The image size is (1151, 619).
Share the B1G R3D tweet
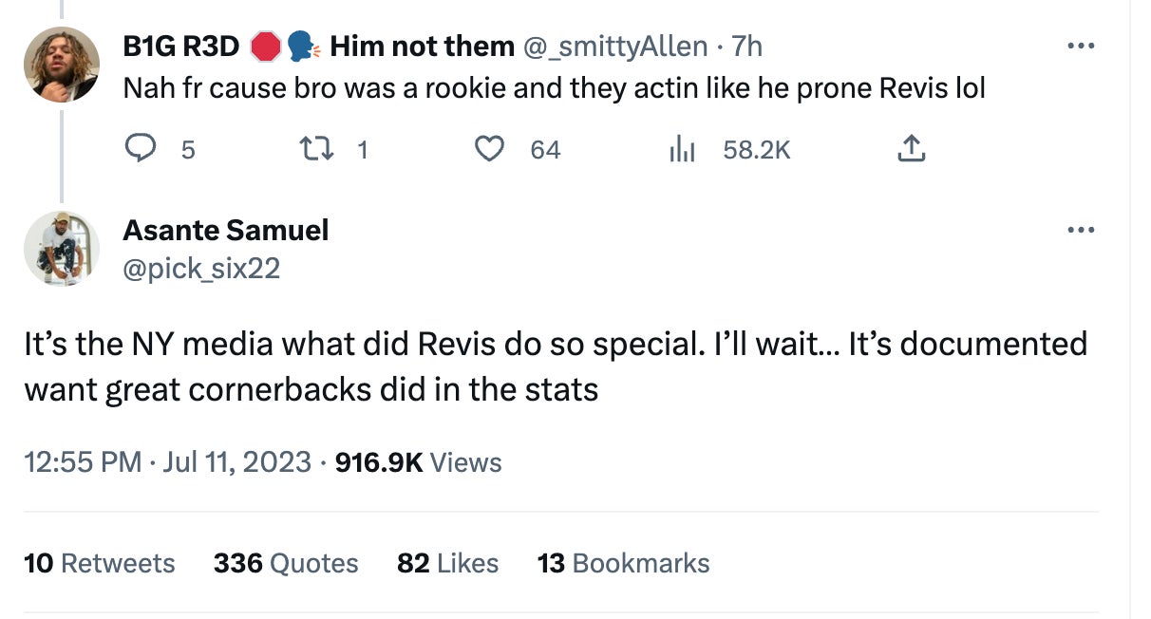click(x=910, y=149)
